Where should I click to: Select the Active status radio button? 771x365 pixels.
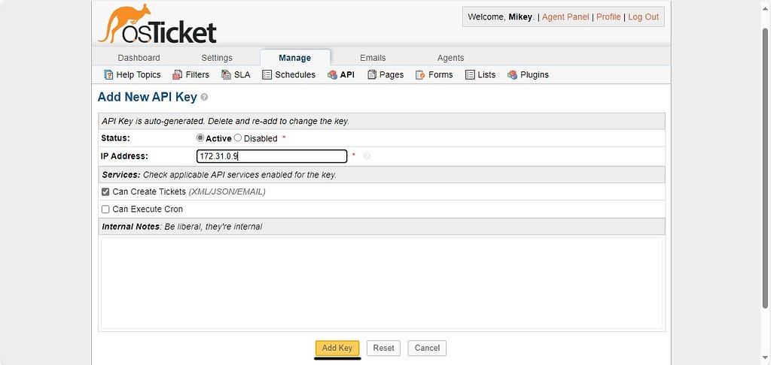point(200,138)
